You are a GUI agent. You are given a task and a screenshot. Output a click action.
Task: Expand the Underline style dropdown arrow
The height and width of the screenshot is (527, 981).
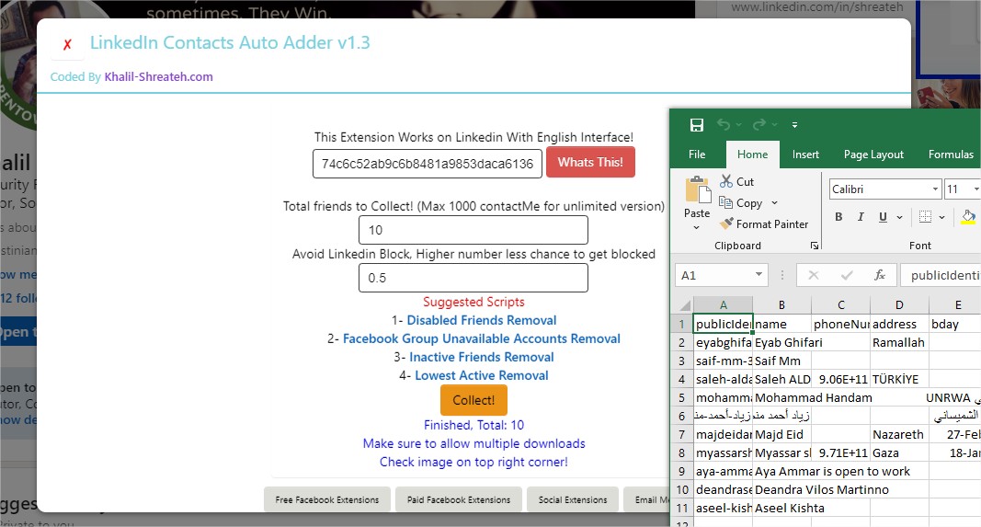click(900, 217)
